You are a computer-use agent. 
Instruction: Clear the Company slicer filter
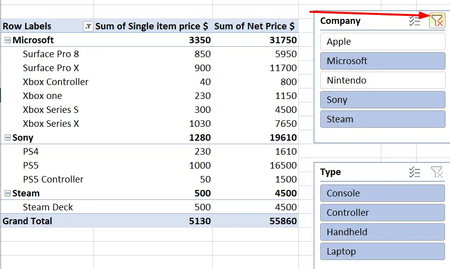point(437,21)
